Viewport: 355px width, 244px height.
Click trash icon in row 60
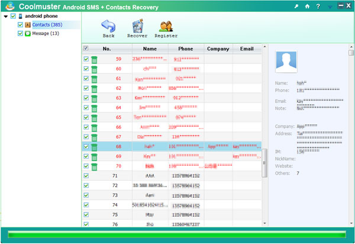(x=94, y=69)
